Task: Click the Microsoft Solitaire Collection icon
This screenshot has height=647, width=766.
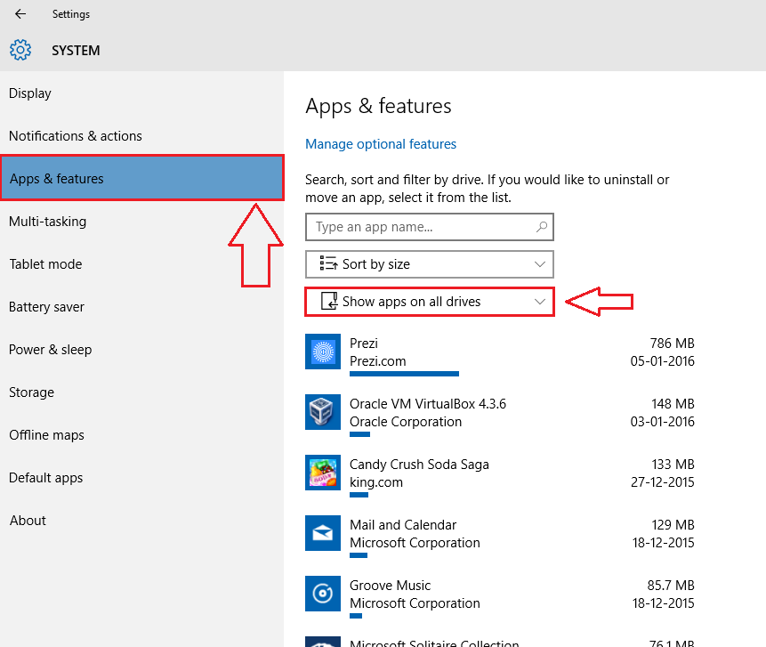Action: coord(322,643)
